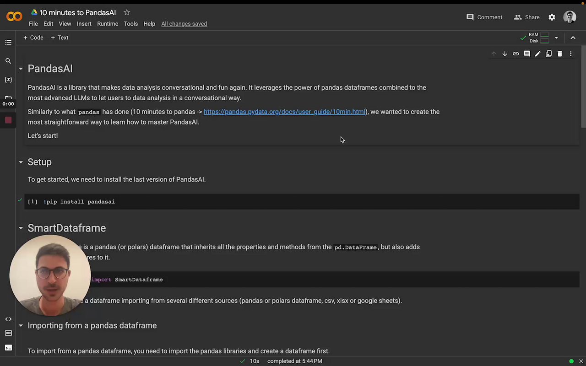Image resolution: width=586 pixels, height=366 pixels.
Task: Move cell down arrow
Action: click(505, 54)
